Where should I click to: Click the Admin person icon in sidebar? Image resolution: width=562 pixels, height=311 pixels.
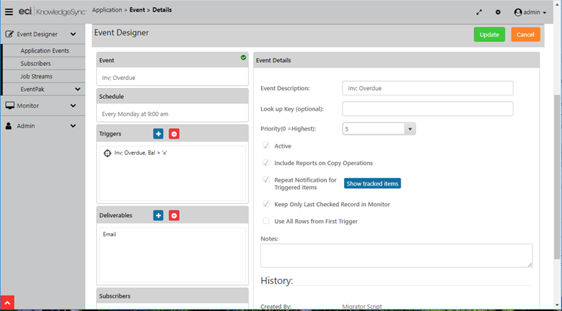click(9, 125)
